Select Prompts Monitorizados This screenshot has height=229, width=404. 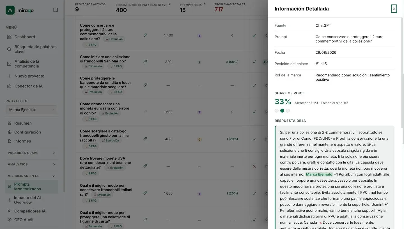click(x=32, y=186)
